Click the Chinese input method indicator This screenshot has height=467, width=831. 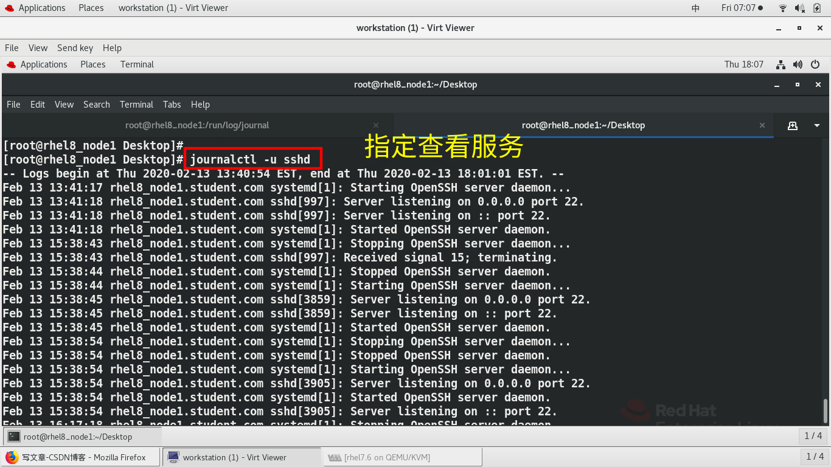point(696,8)
